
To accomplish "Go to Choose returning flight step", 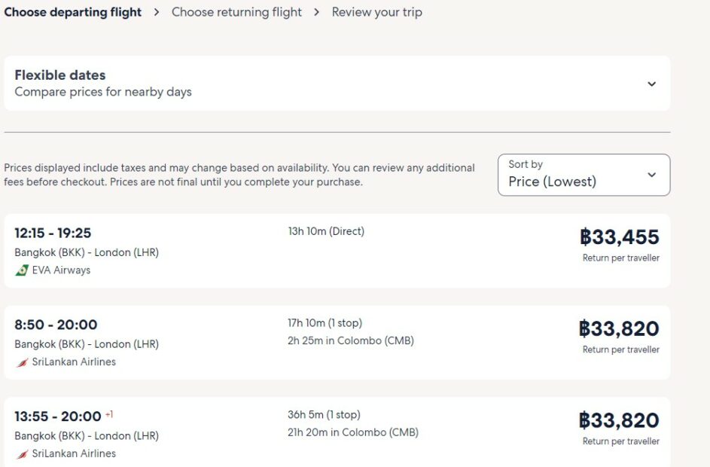I will point(236,12).
